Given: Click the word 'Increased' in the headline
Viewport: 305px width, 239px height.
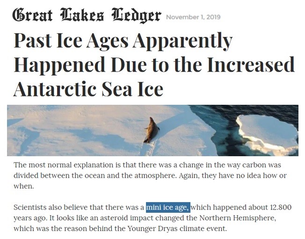Looking at the screenshot, I should 251,65.
